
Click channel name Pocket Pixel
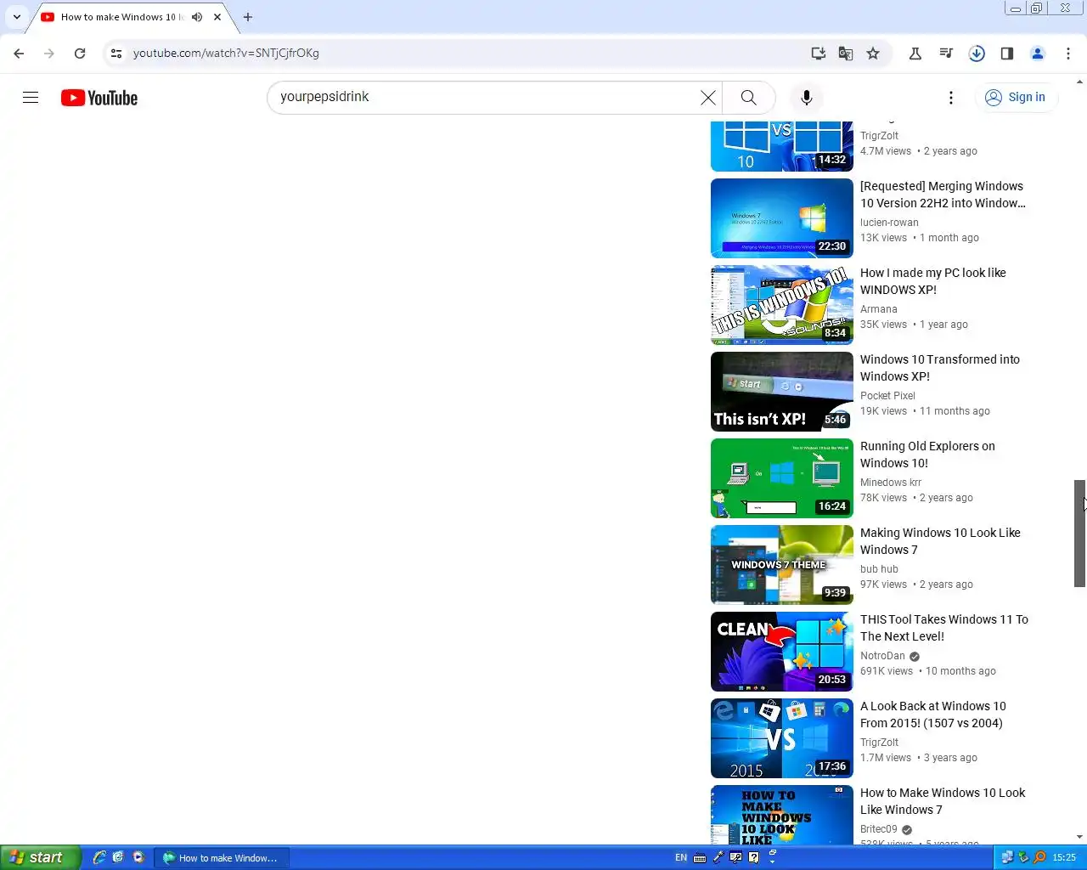(887, 396)
